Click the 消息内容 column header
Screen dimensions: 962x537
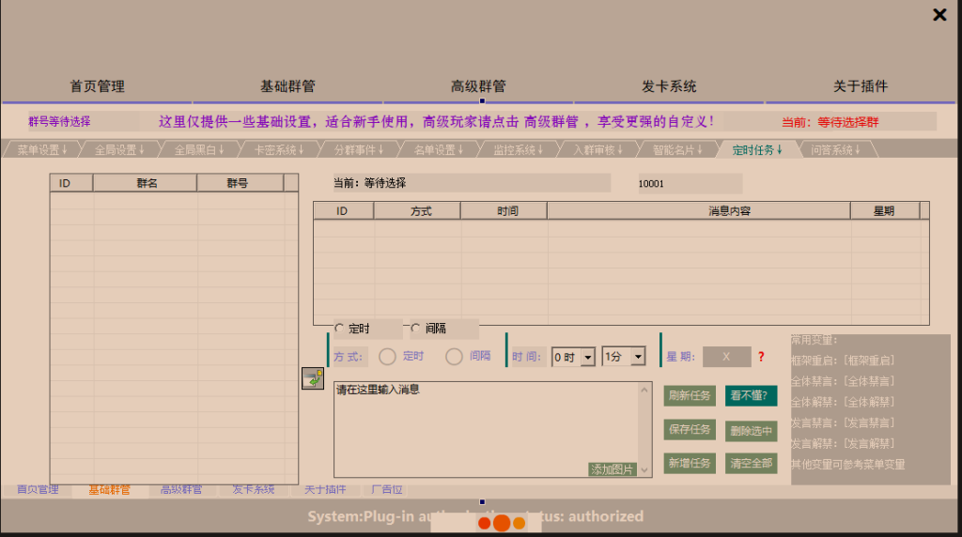pos(699,211)
